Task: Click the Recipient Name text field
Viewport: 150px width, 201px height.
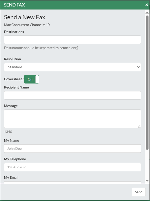Action: pyautogui.click(x=72, y=95)
